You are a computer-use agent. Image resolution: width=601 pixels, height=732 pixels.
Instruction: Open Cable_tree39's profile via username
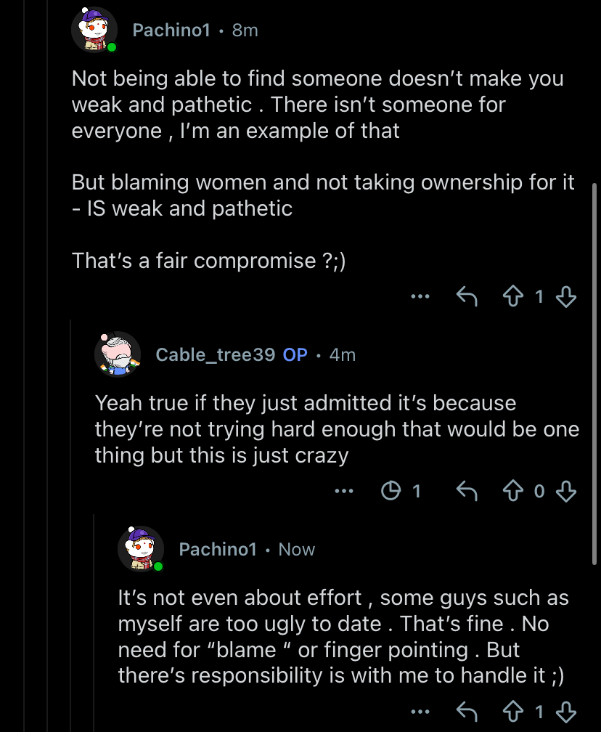[x=216, y=354]
